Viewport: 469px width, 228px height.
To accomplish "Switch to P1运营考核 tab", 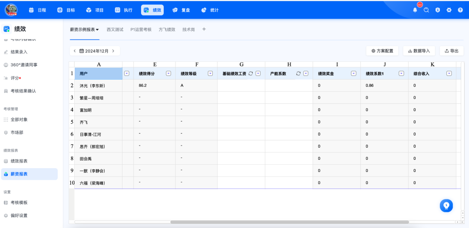I will [141, 30].
